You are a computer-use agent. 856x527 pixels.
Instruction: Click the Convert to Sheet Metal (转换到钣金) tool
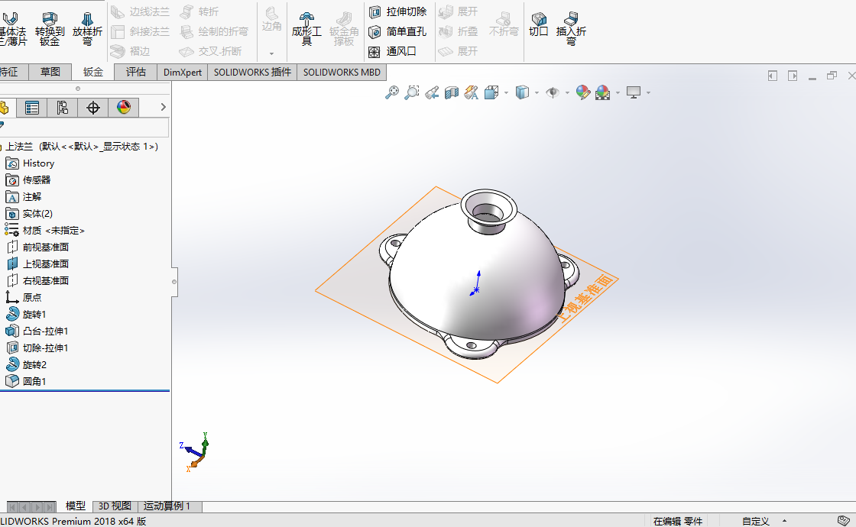tap(50, 28)
